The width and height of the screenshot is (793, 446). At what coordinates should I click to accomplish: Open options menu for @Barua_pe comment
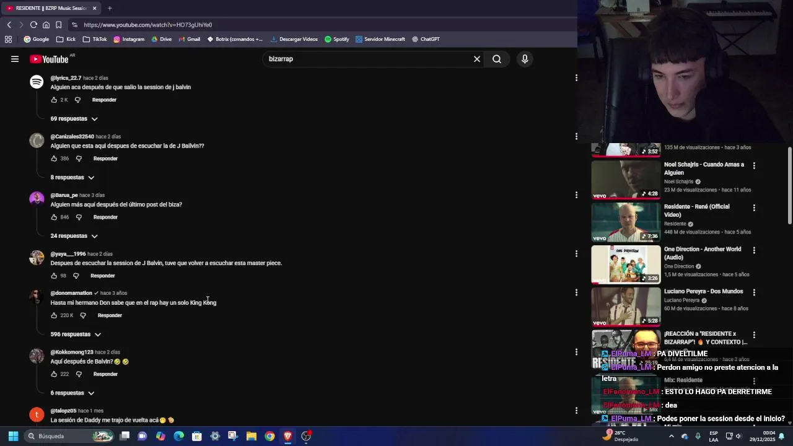click(x=576, y=195)
